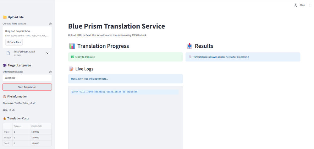Open the three-dot main menu
Screen dimensions: 314x149
point(310,5)
